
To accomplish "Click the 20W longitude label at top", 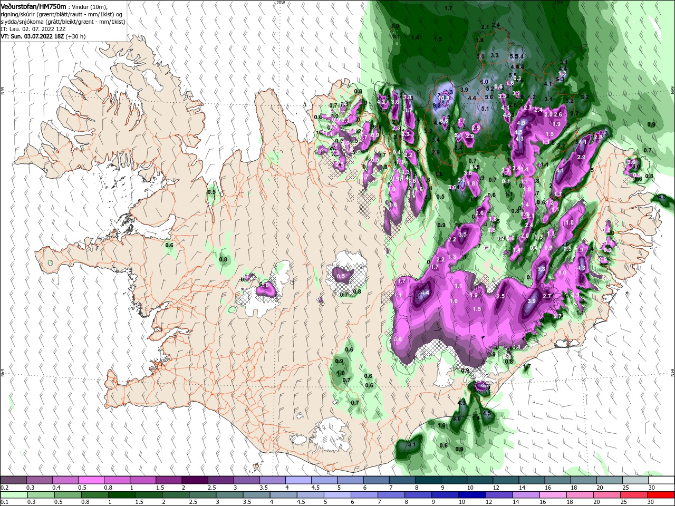I will pos(281,3).
